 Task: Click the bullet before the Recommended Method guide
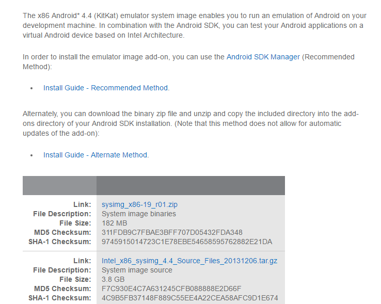(31, 88)
